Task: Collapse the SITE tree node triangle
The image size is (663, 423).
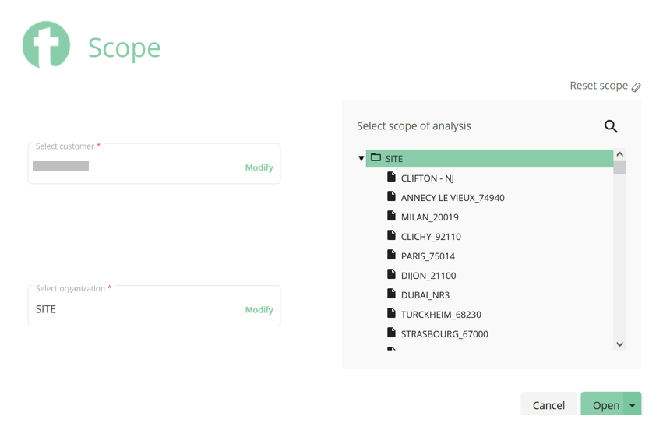Action: pyautogui.click(x=361, y=159)
